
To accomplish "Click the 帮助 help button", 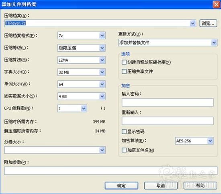I will [200, 186].
